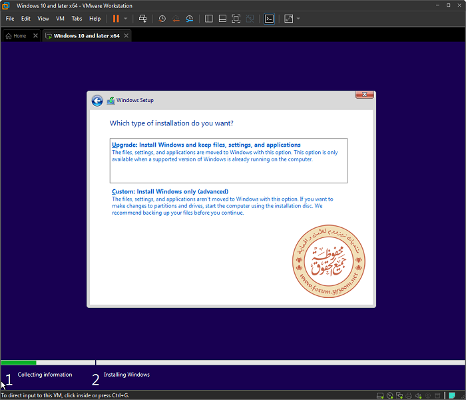Open the View menu
The height and width of the screenshot is (400, 466).
(x=43, y=19)
